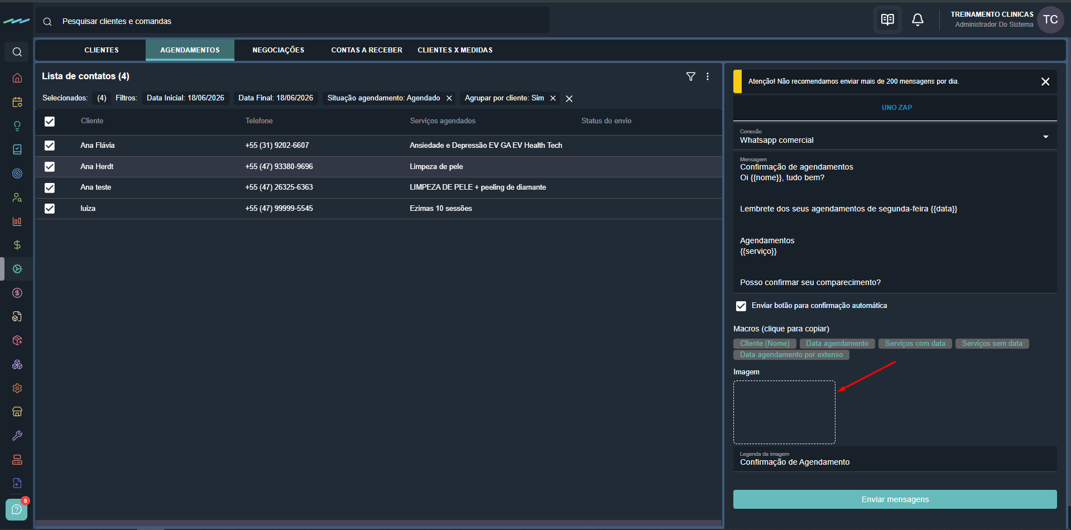Copy the Serviços com data macro
The width and height of the screenshot is (1071, 530).
(x=915, y=344)
